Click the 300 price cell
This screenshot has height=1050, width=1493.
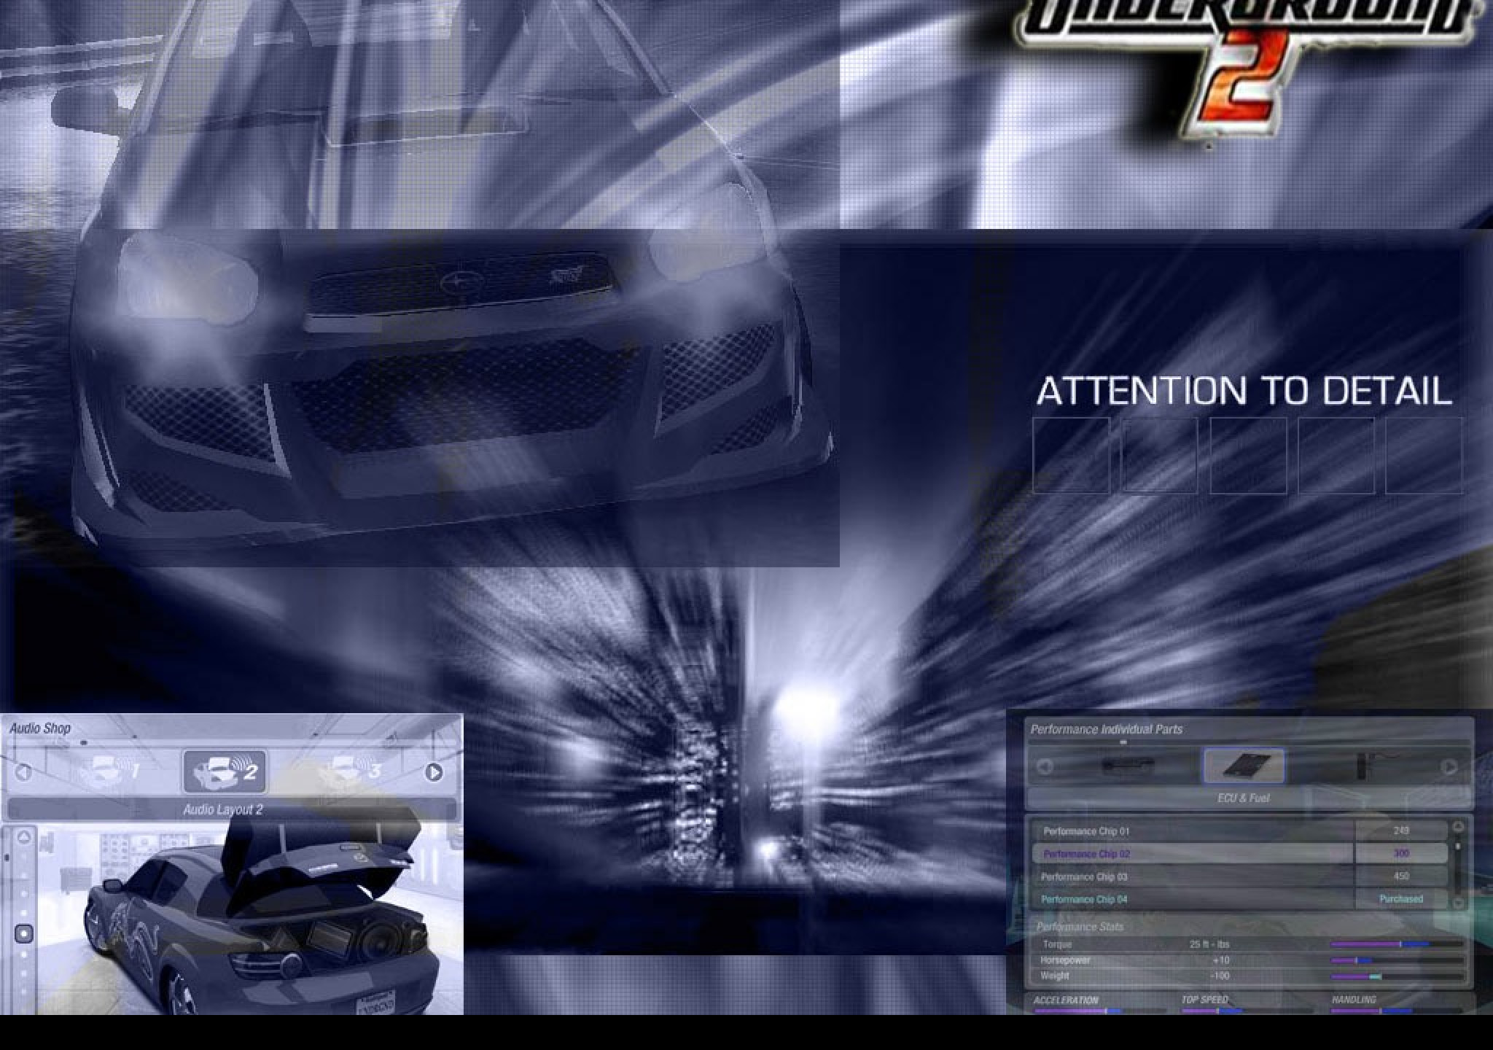(1401, 853)
